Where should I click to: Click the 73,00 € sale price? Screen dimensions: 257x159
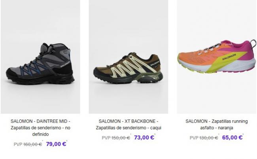pyautogui.click(x=144, y=138)
